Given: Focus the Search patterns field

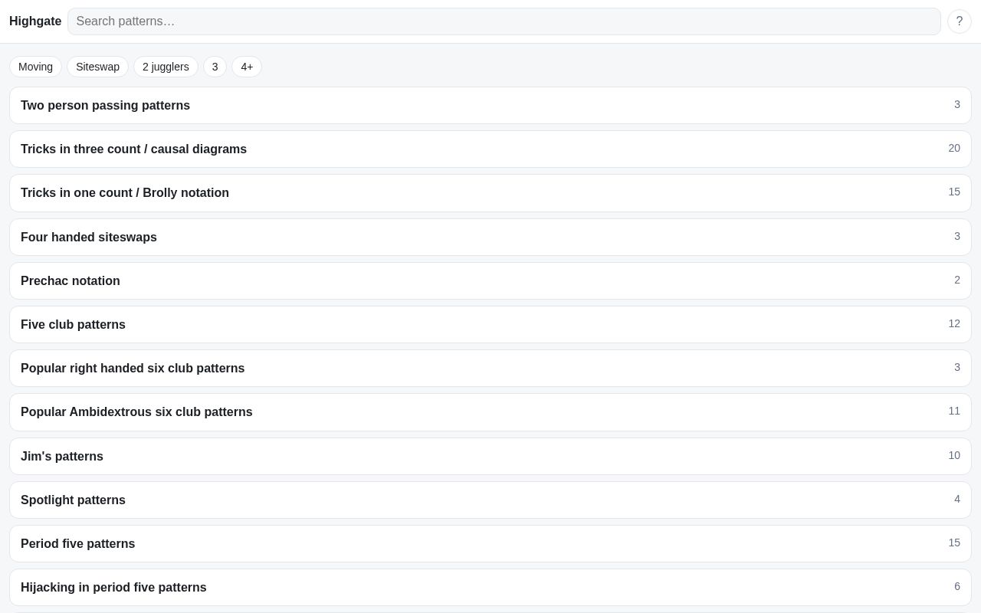Looking at the screenshot, I should (x=504, y=21).
